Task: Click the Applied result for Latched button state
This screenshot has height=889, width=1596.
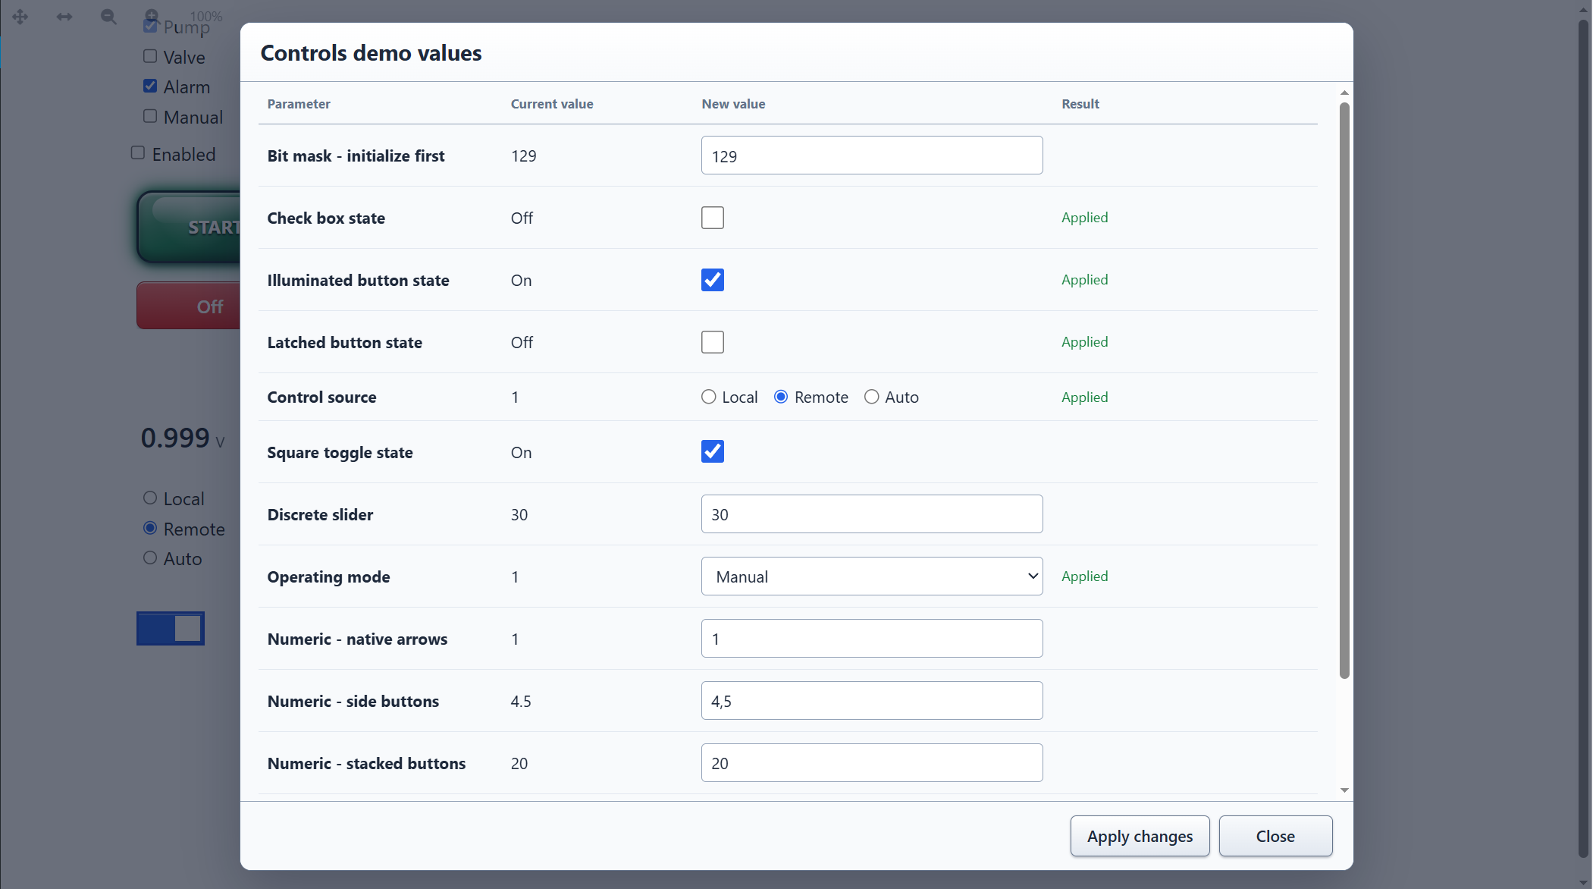Action: [x=1084, y=342]
